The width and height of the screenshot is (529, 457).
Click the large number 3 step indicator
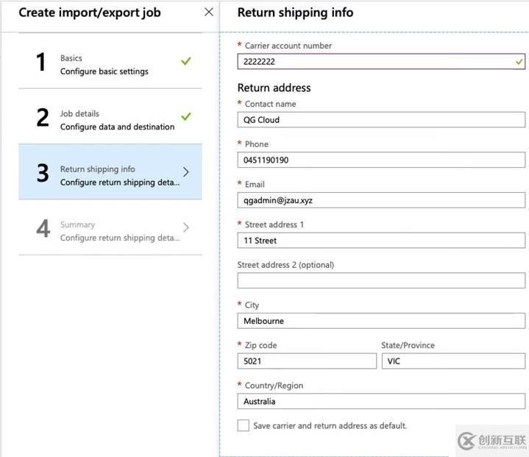pyautogui.click(x=43, y=173)
